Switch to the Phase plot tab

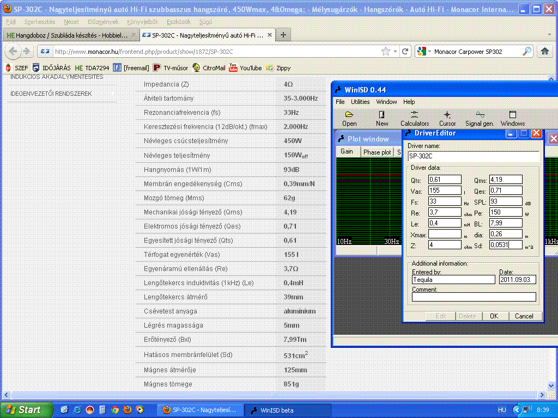pyautogui.click(x=377, y=152)
